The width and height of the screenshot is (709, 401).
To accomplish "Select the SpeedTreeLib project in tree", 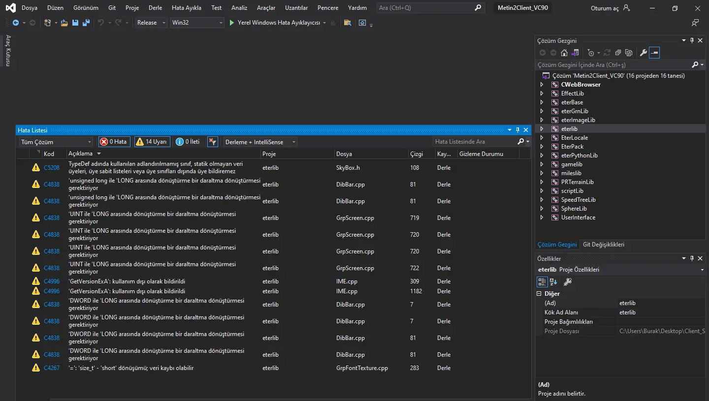I will [x=578, y=200].
